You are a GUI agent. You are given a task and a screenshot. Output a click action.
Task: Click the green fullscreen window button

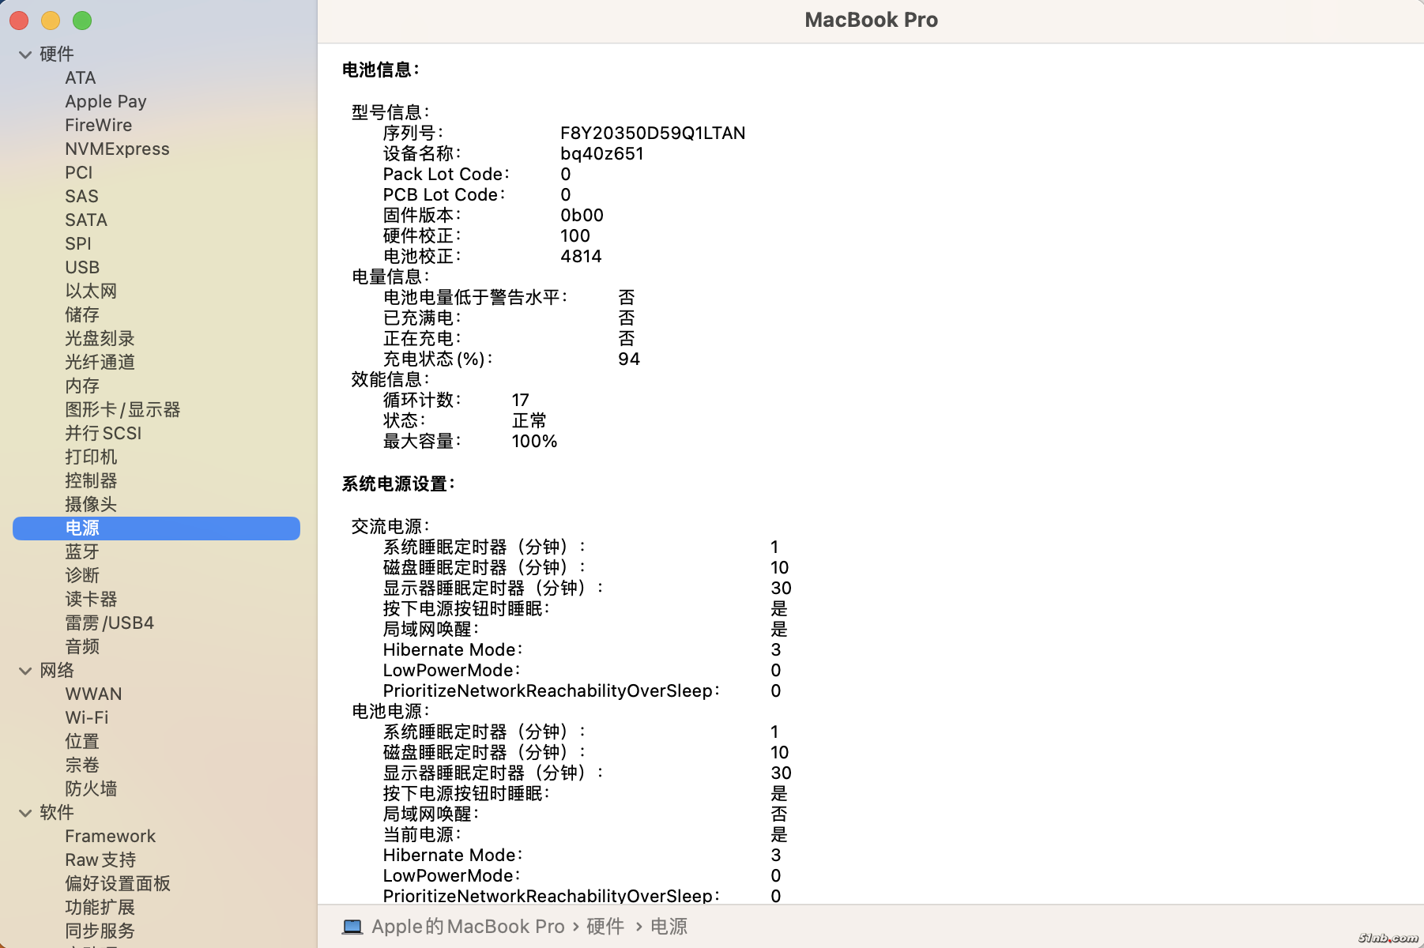tap(82, 21)
